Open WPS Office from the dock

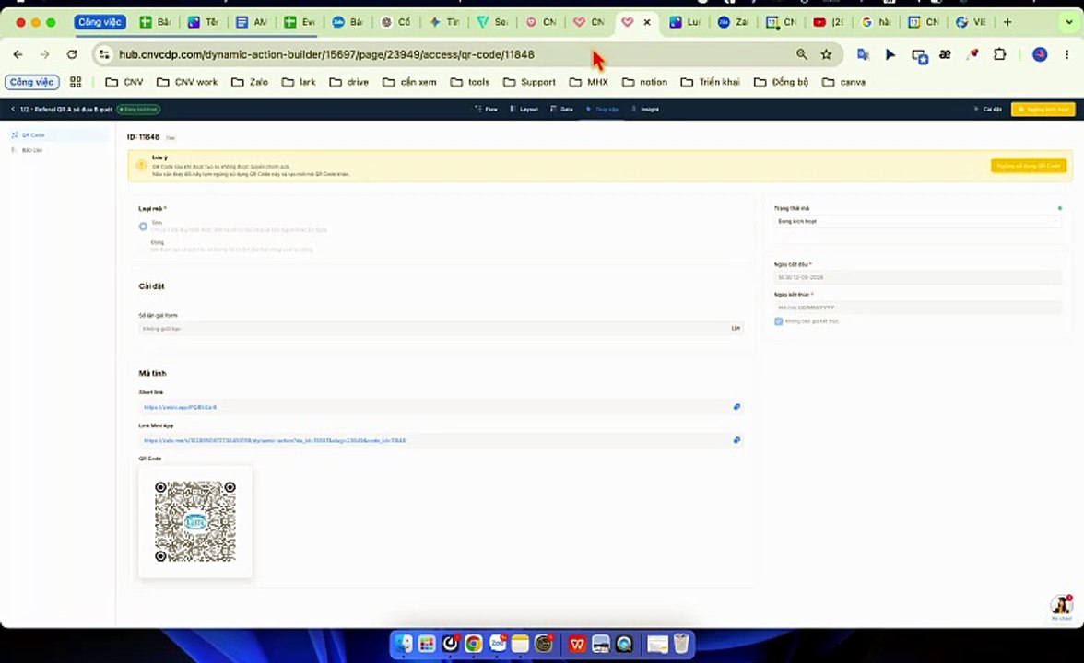point(577,644)
